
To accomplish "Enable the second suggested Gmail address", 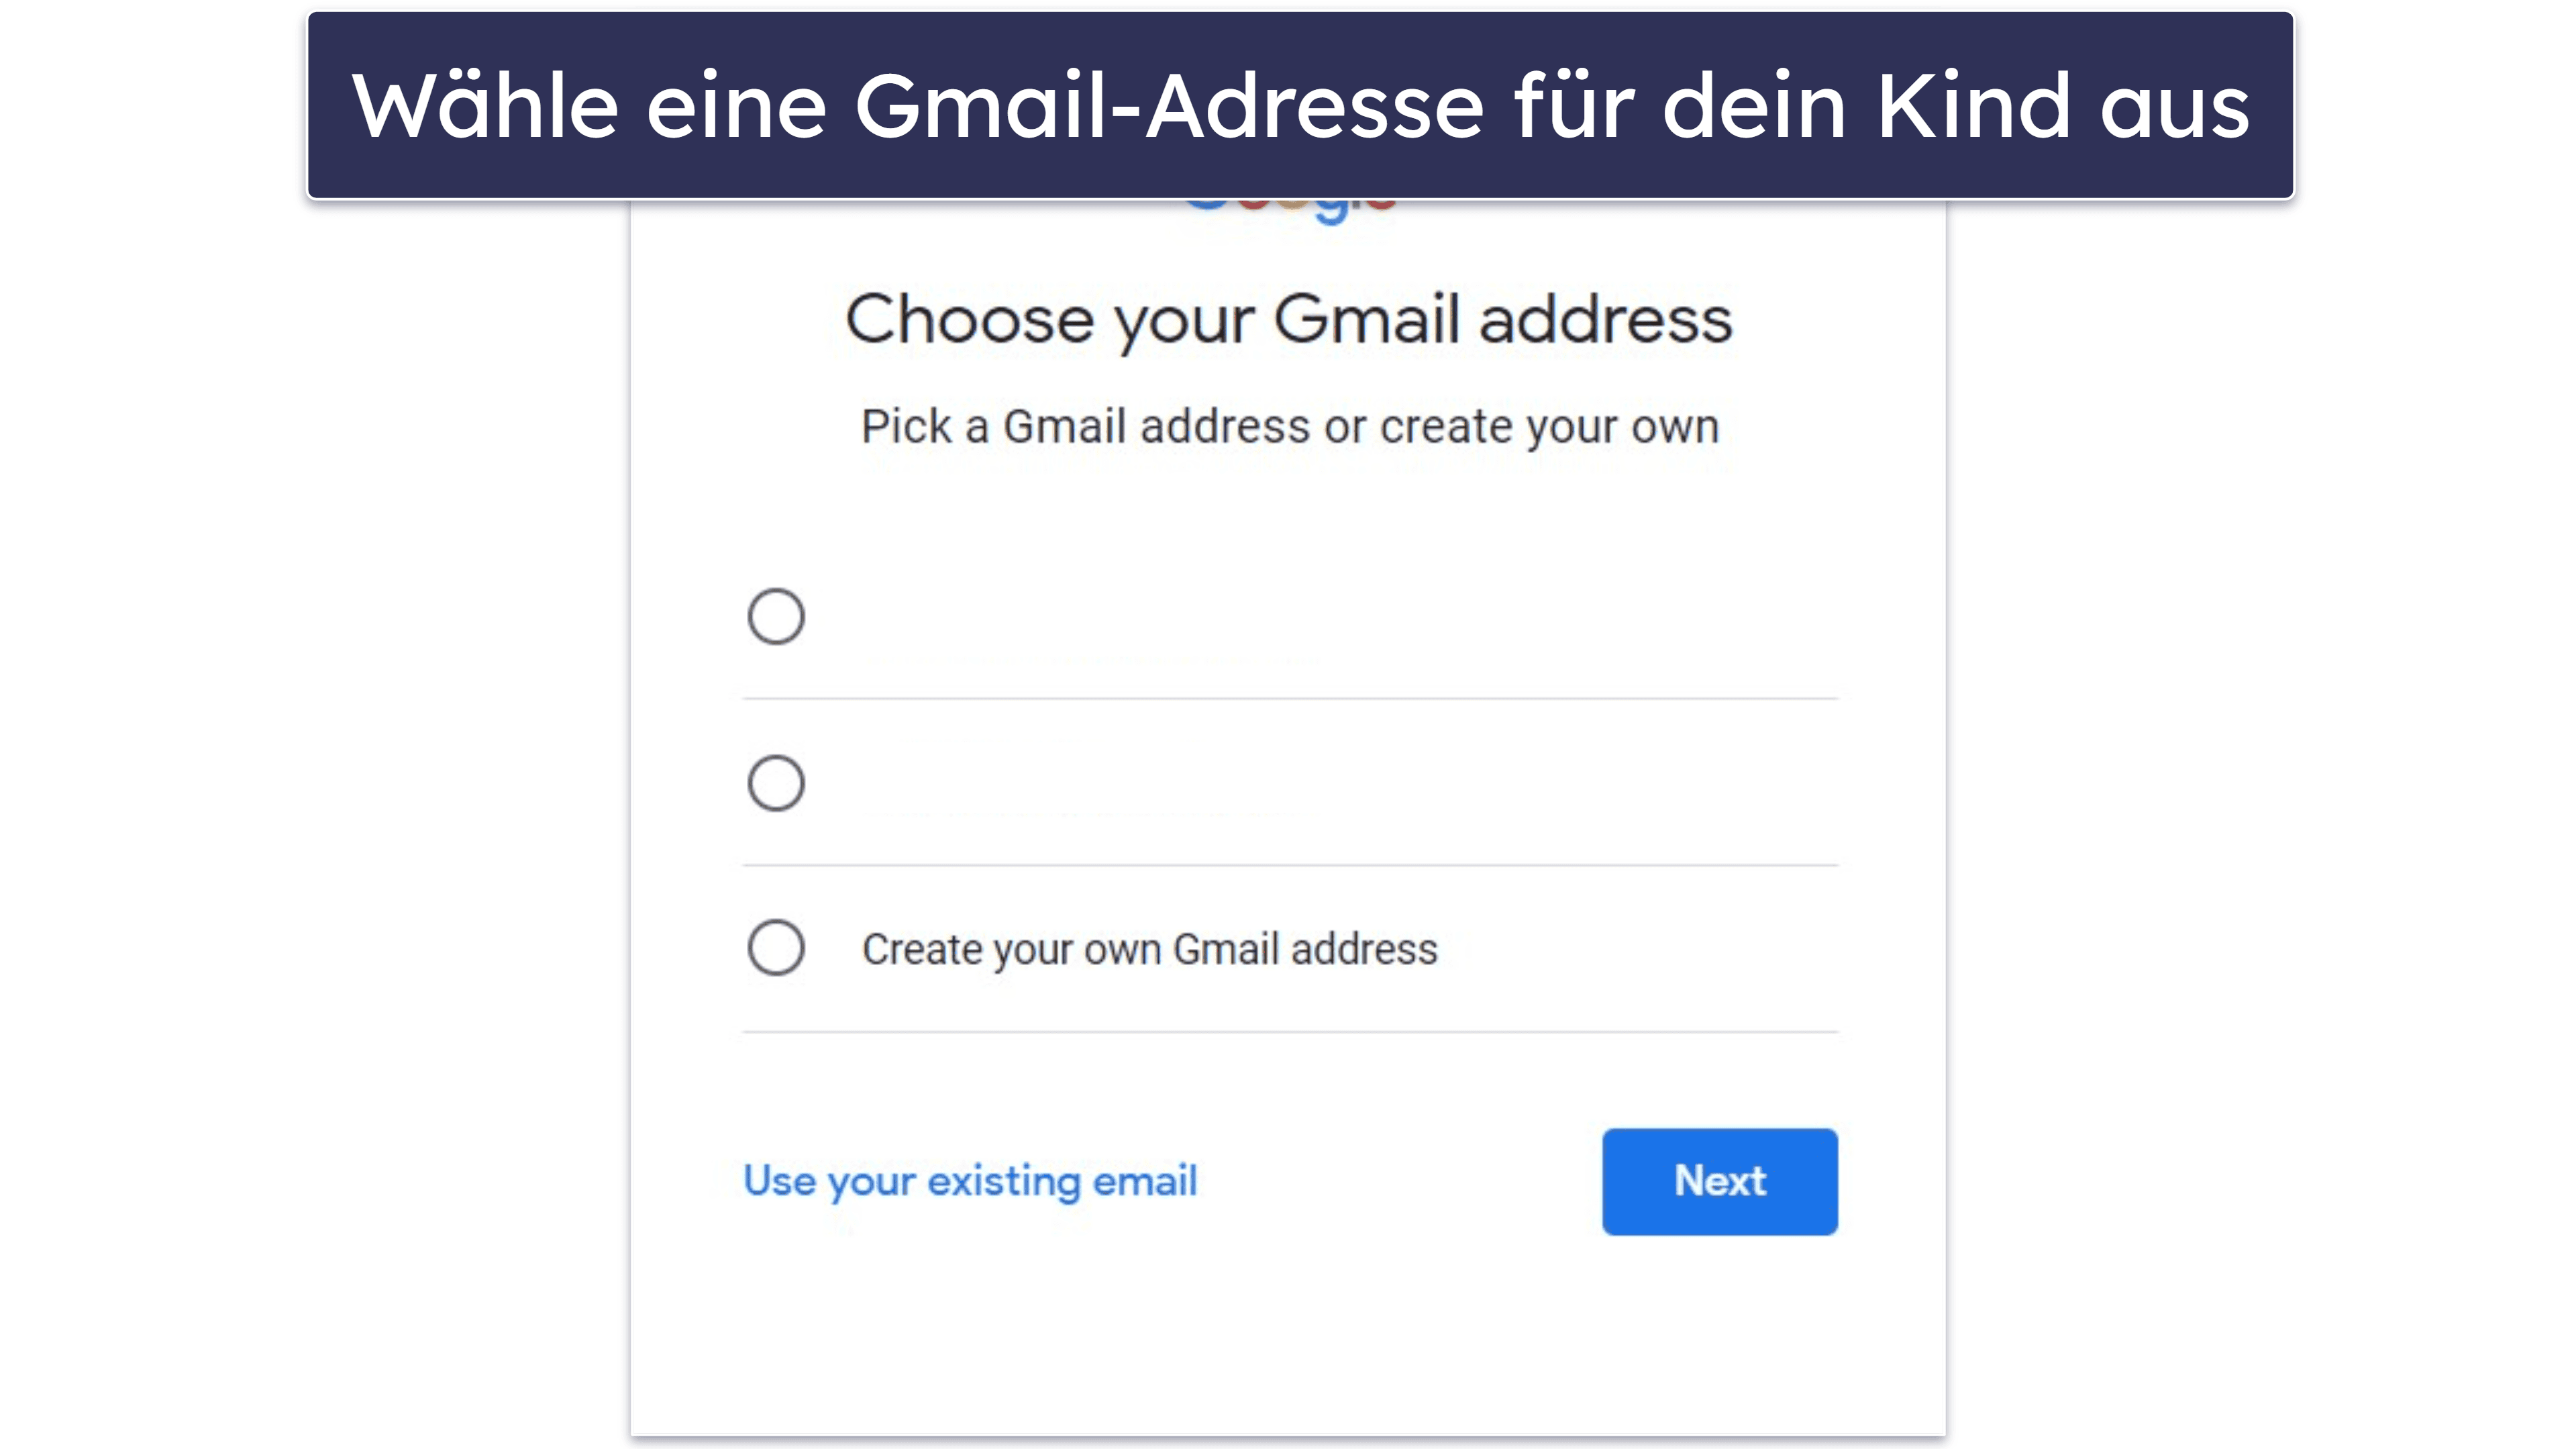I will pyautogui.click(x=775, y=782).
